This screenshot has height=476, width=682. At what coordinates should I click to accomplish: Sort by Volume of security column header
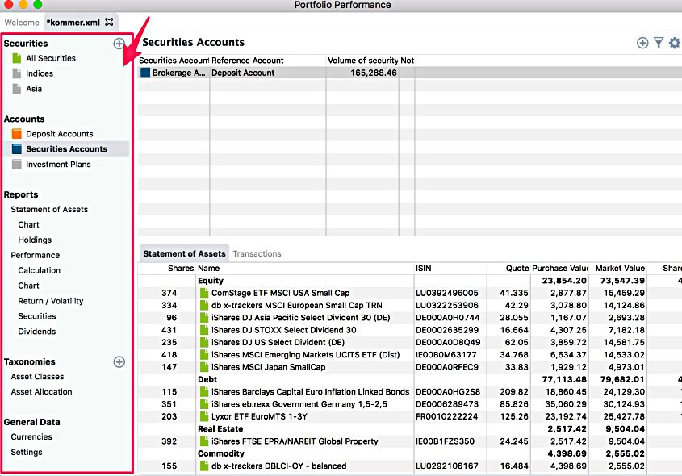pyautogui.click(x=362, y=61)
